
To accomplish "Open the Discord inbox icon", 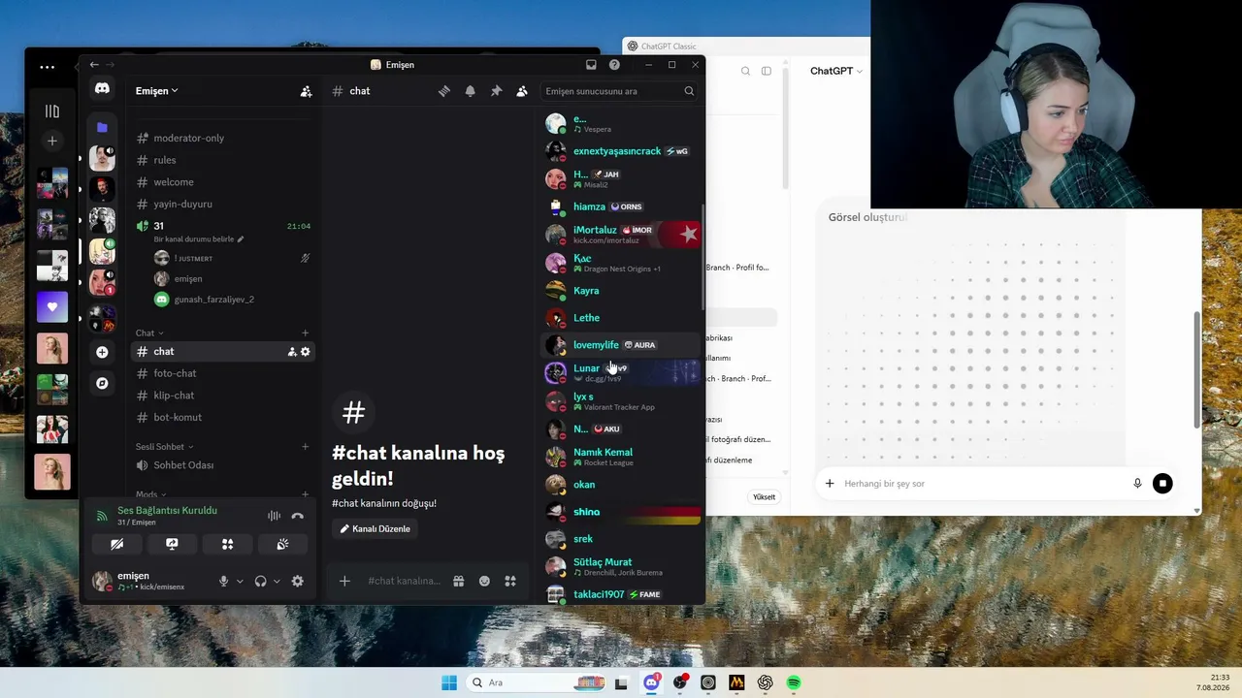I will click(591, 65).
